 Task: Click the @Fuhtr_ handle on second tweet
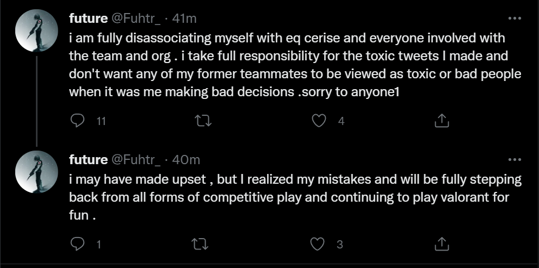point(136,160)
